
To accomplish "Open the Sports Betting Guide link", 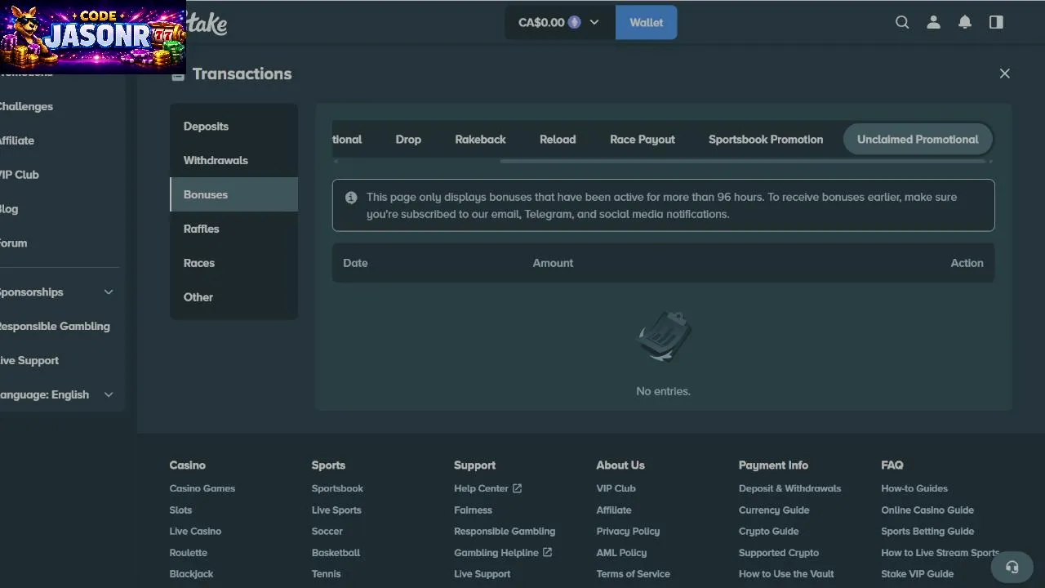I will pos(927,531).
